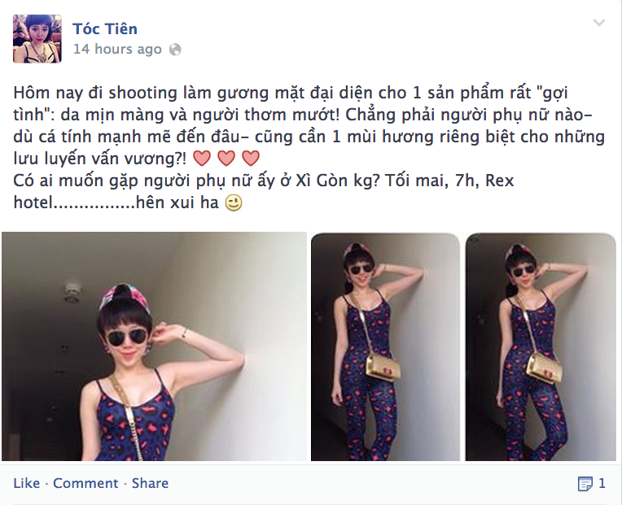View the rightmost full-body photo
The image size is (622, 505).
coord(541,347)
